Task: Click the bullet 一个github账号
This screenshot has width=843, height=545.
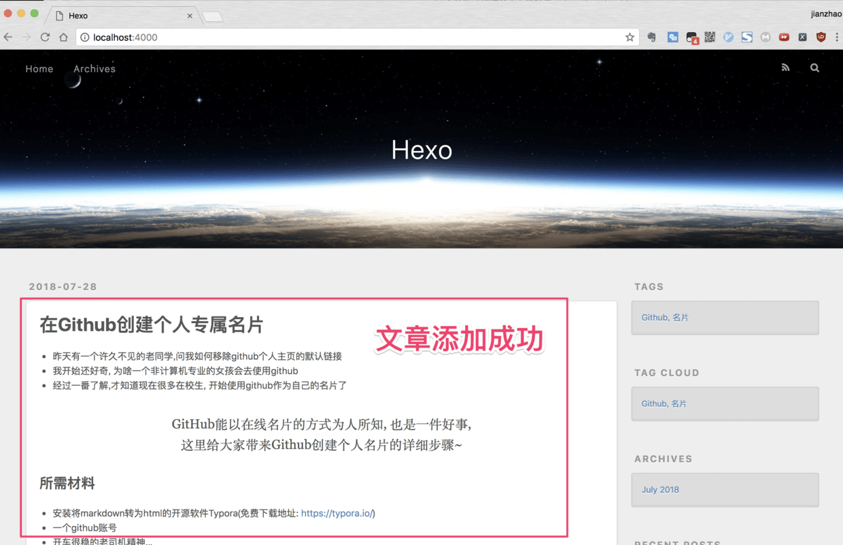Action: (x=85, y=527)
